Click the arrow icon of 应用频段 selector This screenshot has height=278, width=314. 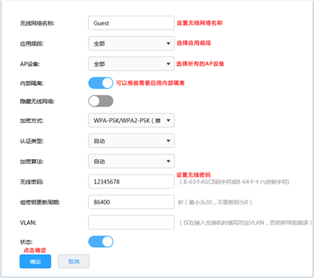click(168, 43)
